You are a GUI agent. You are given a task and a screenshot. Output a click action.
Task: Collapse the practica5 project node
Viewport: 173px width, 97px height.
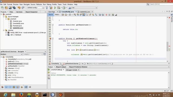coord(1,14)
